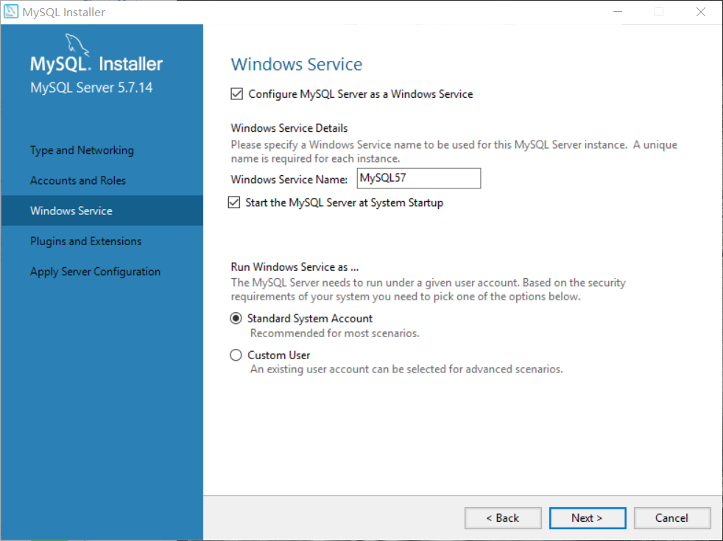Click the Run Windows Service as heading

click(x=295, y=266)
